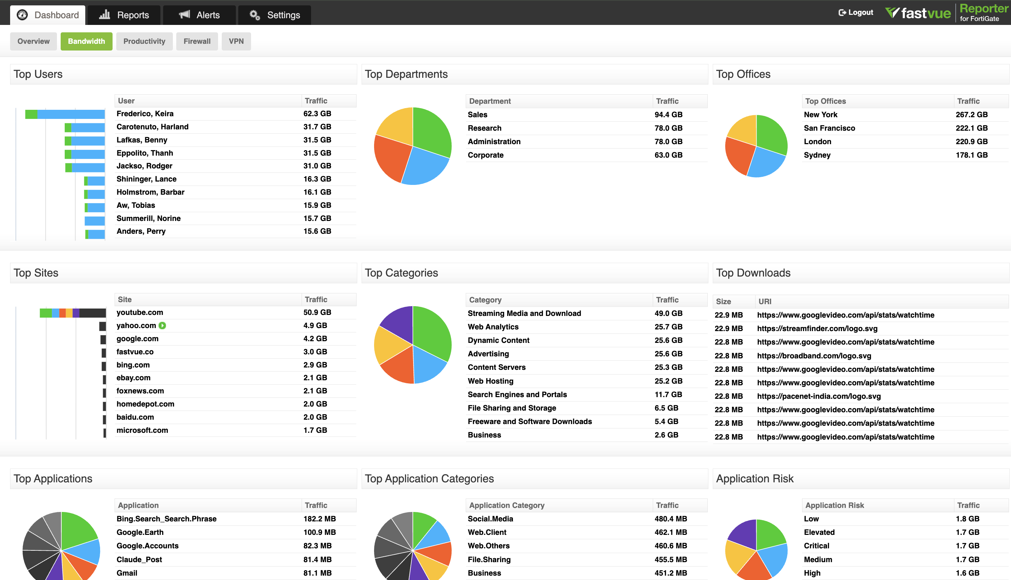Open the Dashboard via the speedometer icon
The image size is (1011, 580).
22,15
